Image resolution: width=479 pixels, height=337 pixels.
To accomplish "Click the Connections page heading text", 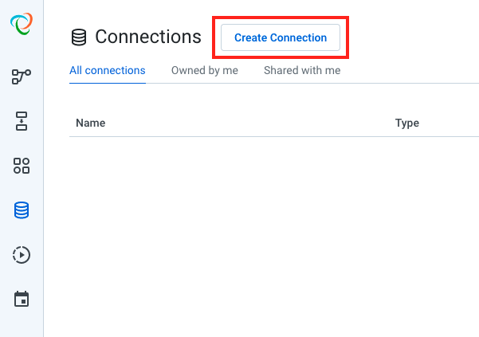I will (148, 37).
